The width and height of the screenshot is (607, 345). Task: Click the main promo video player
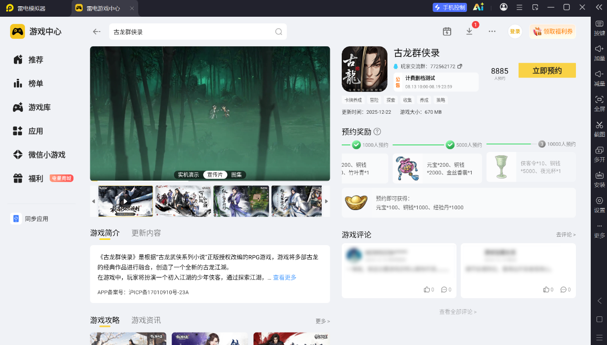tap(210, 113)
